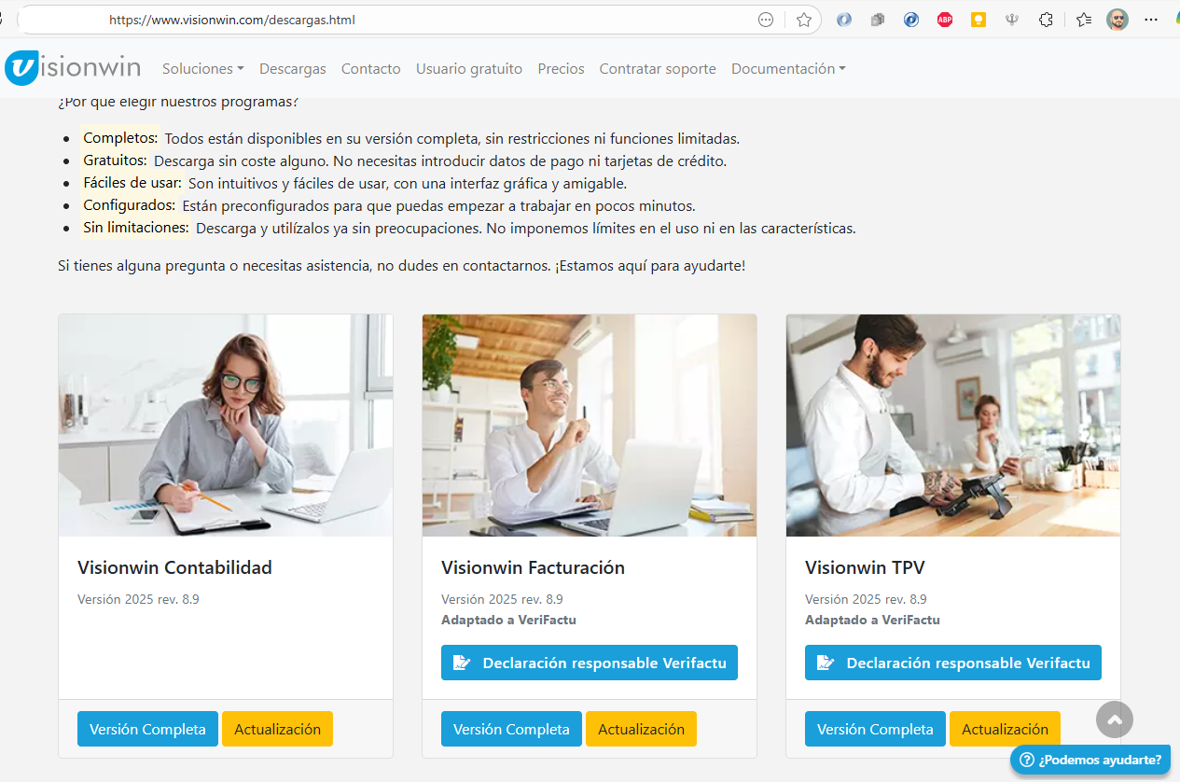The width and height of the screenshot is (1180, 782).
Task: Open the Contacto menu item
Action: tap(370, 69)
